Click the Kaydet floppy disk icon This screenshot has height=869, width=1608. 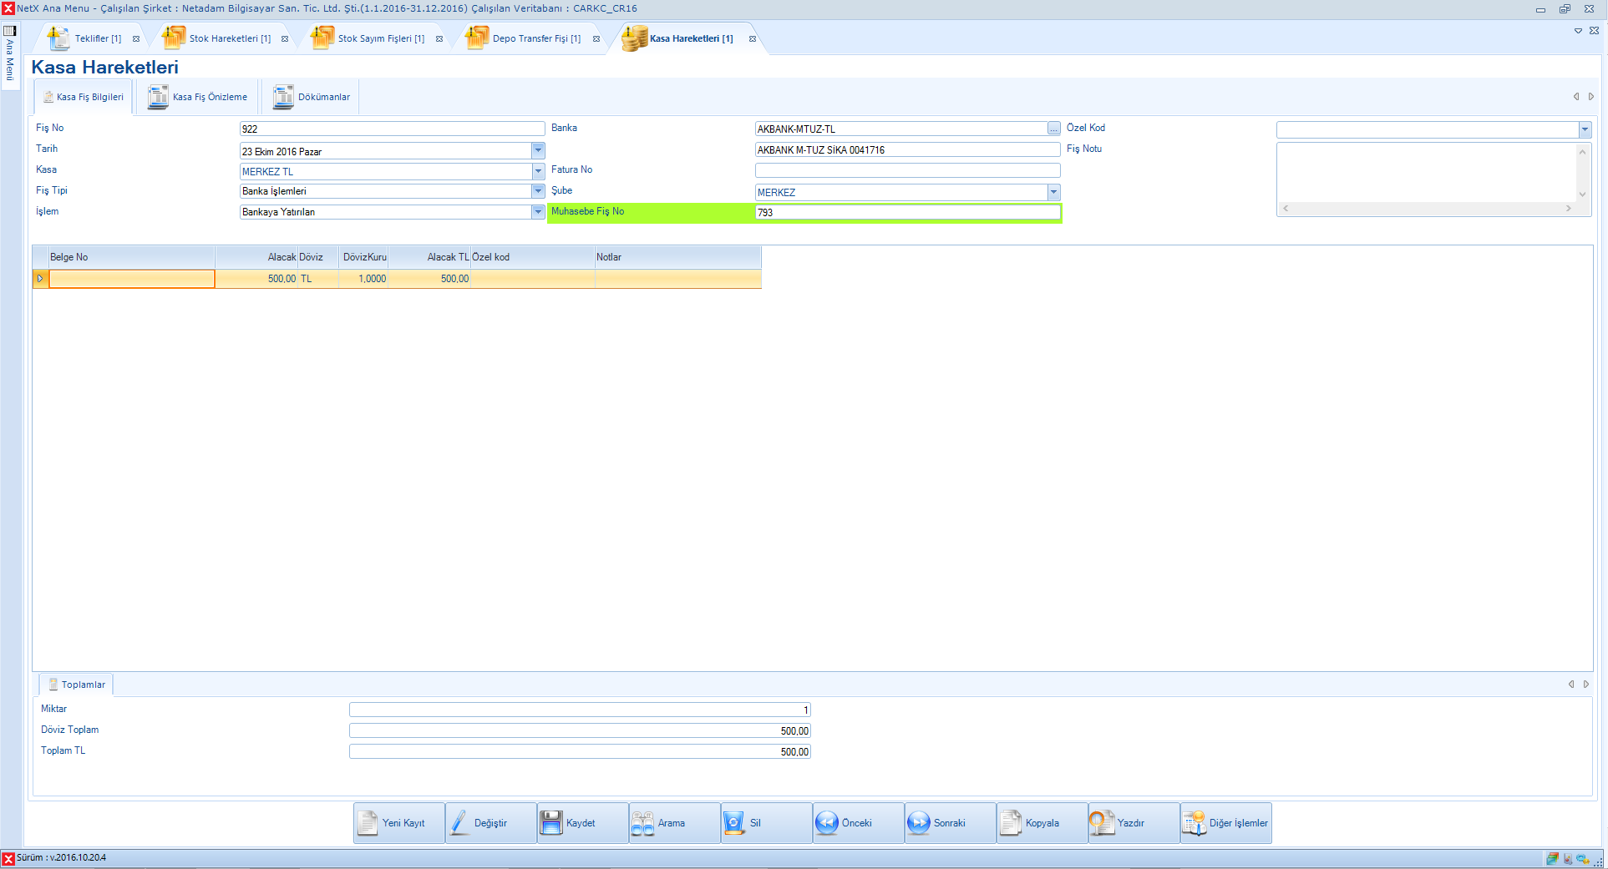click(551, 823)
